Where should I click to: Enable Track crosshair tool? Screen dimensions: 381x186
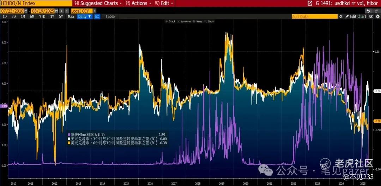pos(170,22)
